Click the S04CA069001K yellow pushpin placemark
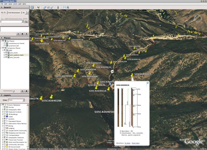This screenshot has height=150, width=207. (132, 75)
